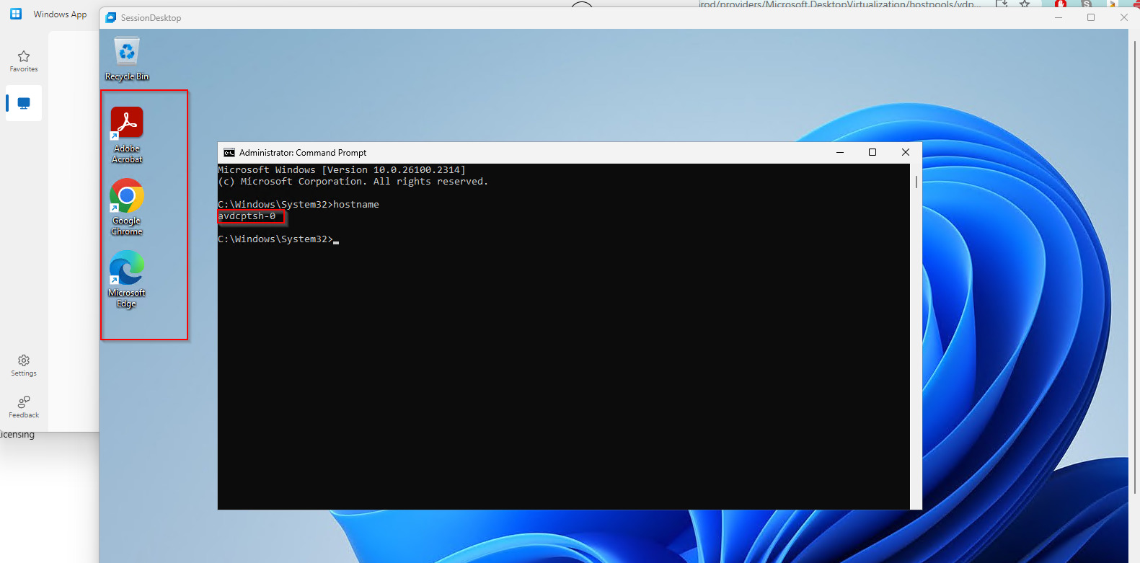This screenshot has width=1140, height=563.
Task: Open the Recycle Bin desktop icon
Action: click(127, 58)
